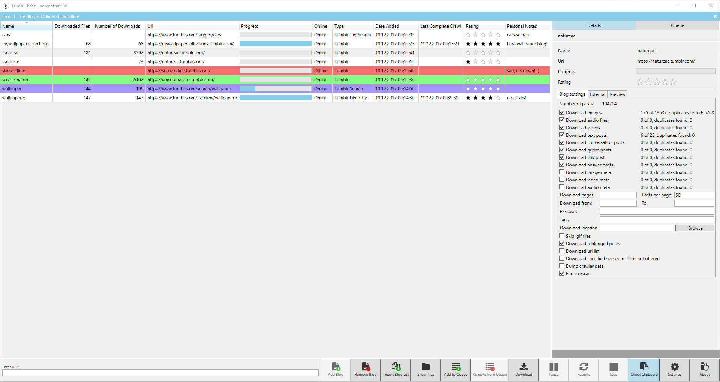Uncheck Download images
Screen dimensions: 720x382
[562, 112]
